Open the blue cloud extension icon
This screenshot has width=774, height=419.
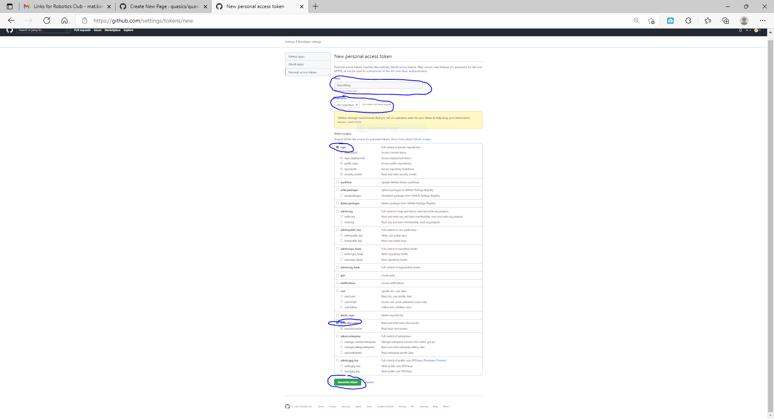point(670,21)
